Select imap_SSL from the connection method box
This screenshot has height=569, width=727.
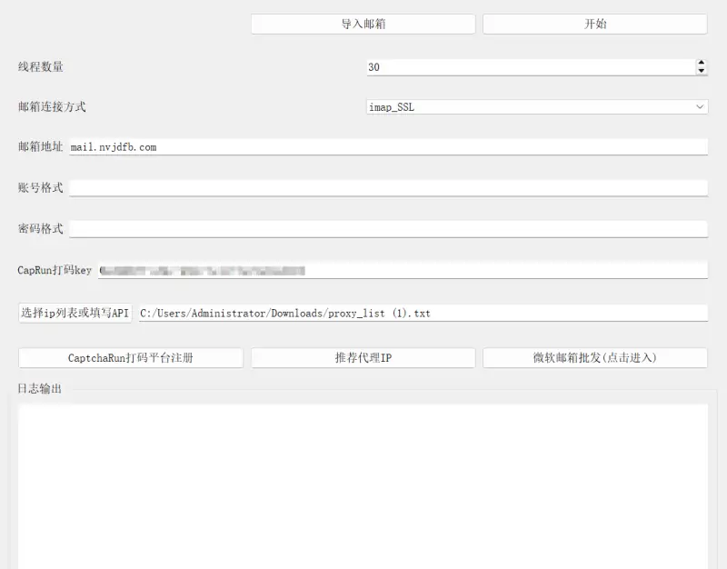[536, 106]
